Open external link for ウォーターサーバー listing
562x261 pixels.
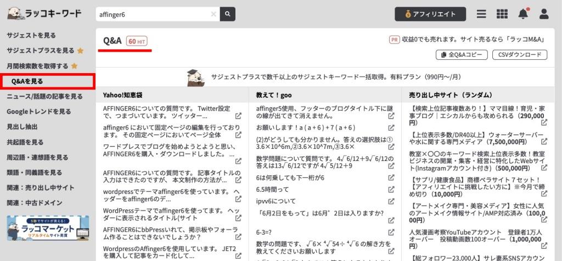(x=544, y=142)
